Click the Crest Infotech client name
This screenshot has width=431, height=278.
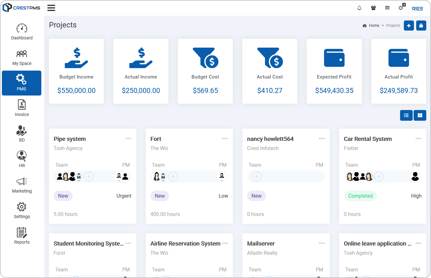[x=263, y=148]
